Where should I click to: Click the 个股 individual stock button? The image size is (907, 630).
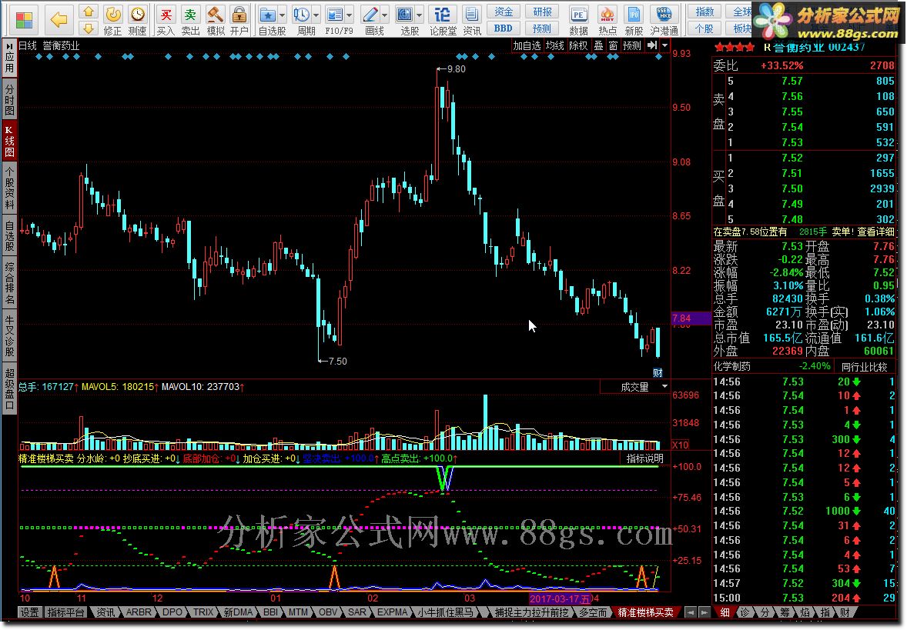(704, 28)
